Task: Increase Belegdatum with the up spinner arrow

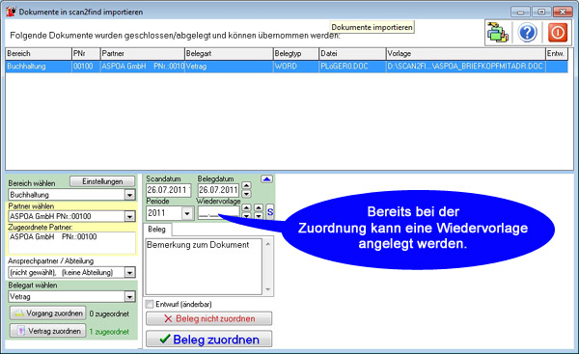Action: pos(246,185)
